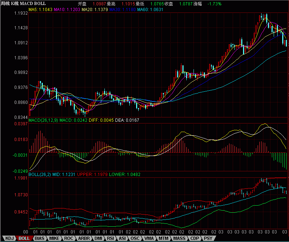Click the 0.9892 price axis label

point(21,72)
